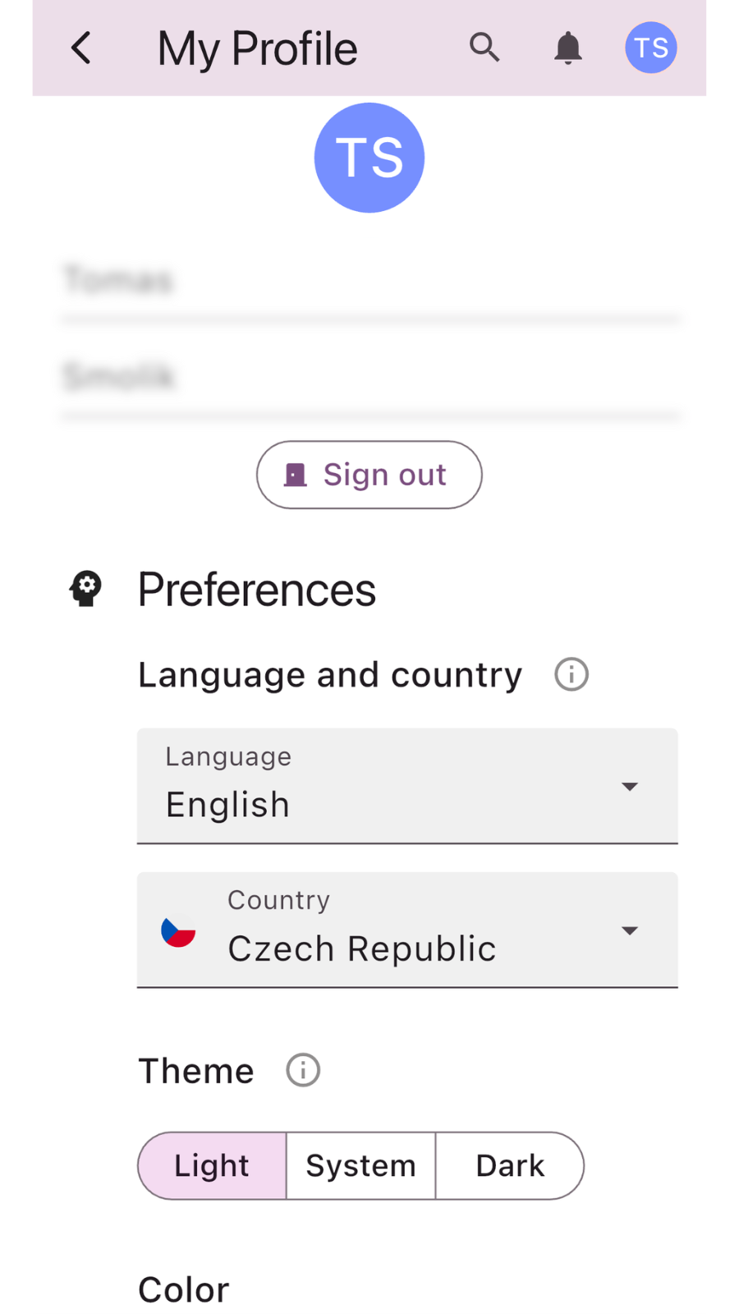Show Language and country info tooltip
Screen dimensions: 739x1314
(x=571, y=674)
